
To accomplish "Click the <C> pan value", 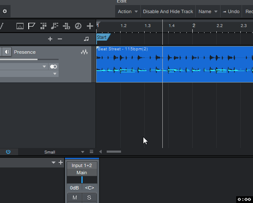I will click(x=89, y=188).
